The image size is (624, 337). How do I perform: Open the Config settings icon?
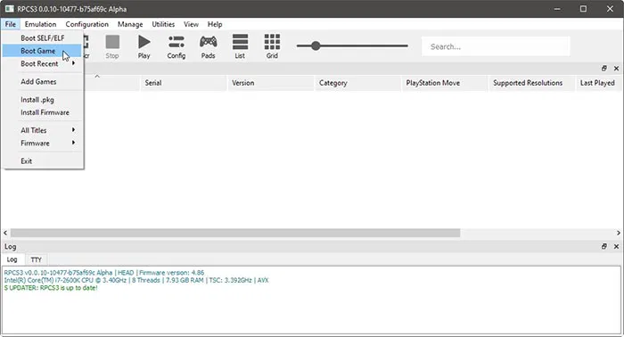(177, 46)
